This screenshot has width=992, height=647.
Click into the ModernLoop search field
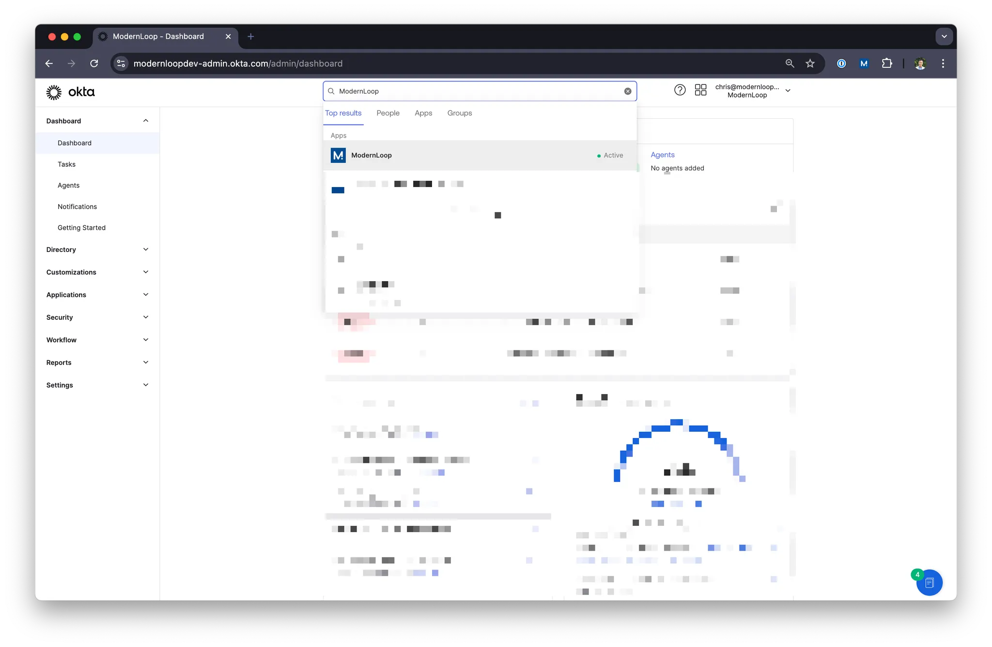pyautogui.click(x=480, y=91)
